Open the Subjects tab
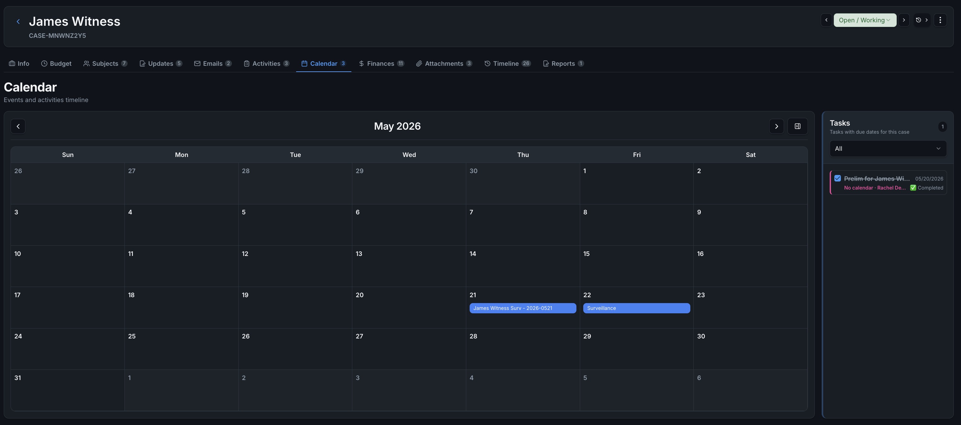Image resolution: width=961 pixels, height=425 pixels. (105, 64)
